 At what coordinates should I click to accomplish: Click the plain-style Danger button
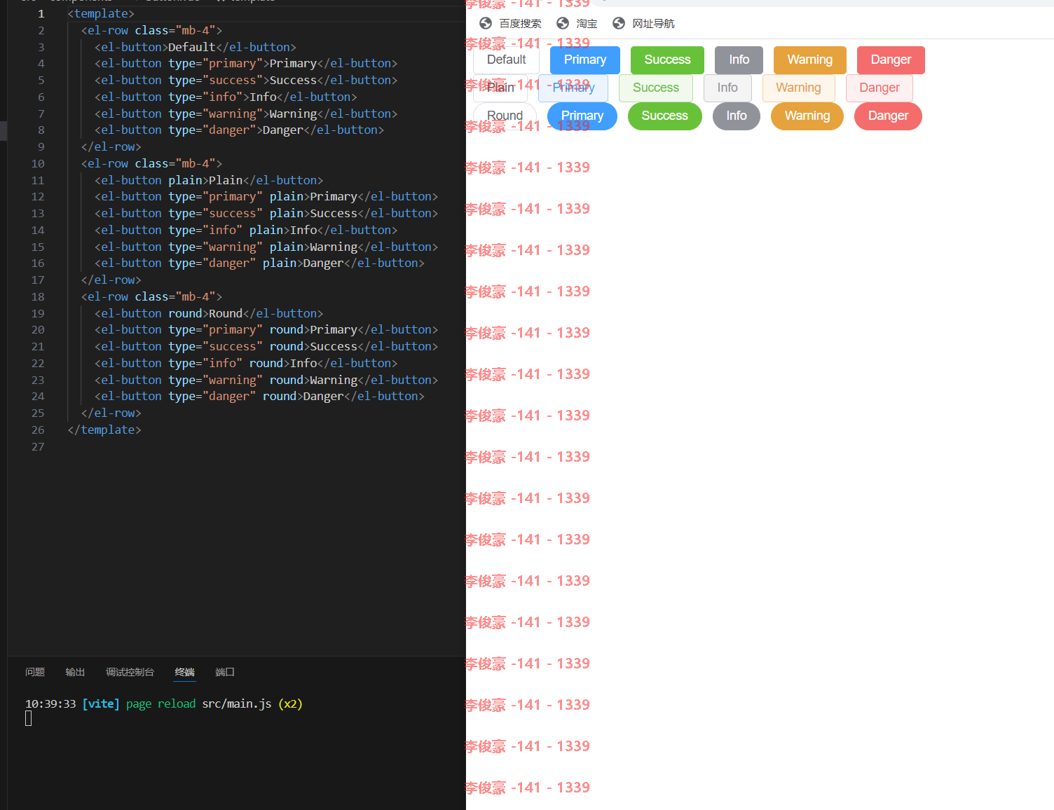pos(880,88)
